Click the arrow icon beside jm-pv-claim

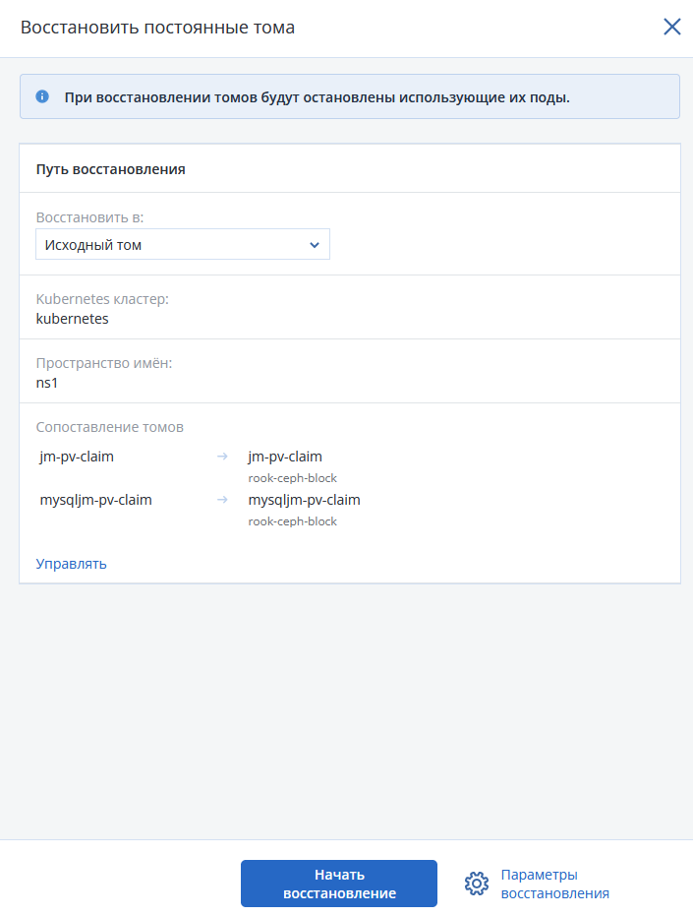(222, 457)
